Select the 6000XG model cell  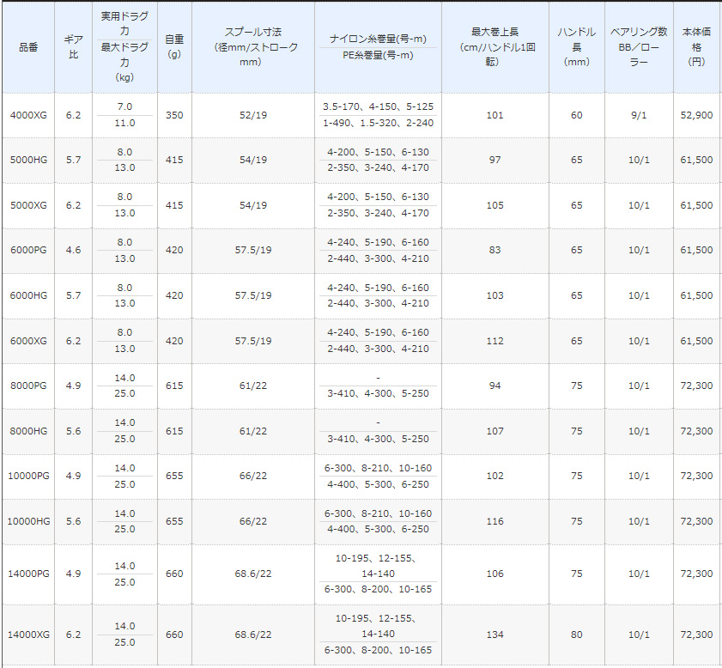28,341
